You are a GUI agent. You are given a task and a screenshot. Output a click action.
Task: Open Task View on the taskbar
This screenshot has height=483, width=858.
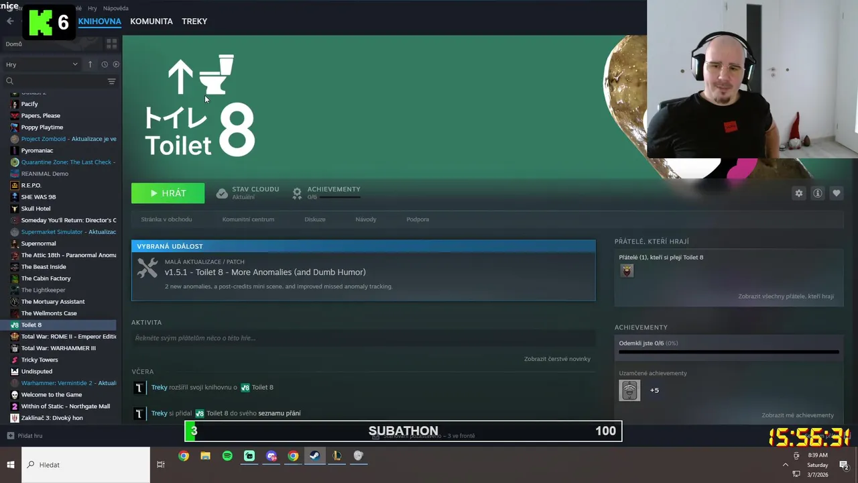tap(160, 464)
